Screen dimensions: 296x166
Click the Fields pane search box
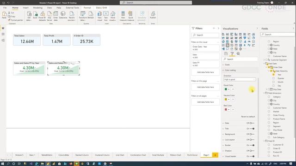coord(277,35)
